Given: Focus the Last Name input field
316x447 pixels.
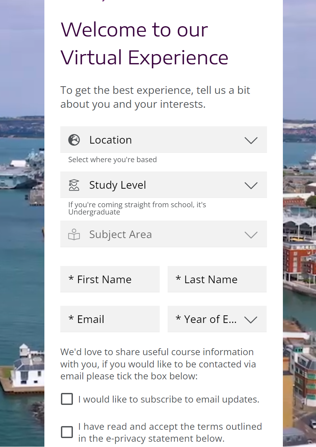Looking at the screenshot, I should pos(217,279).
